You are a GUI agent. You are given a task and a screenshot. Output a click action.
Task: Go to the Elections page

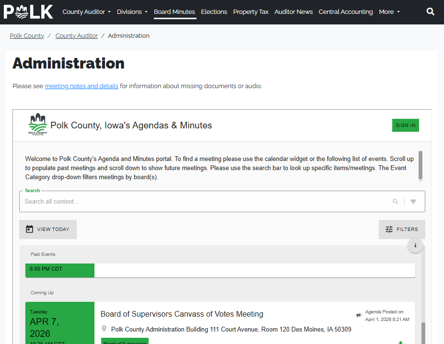214,12
